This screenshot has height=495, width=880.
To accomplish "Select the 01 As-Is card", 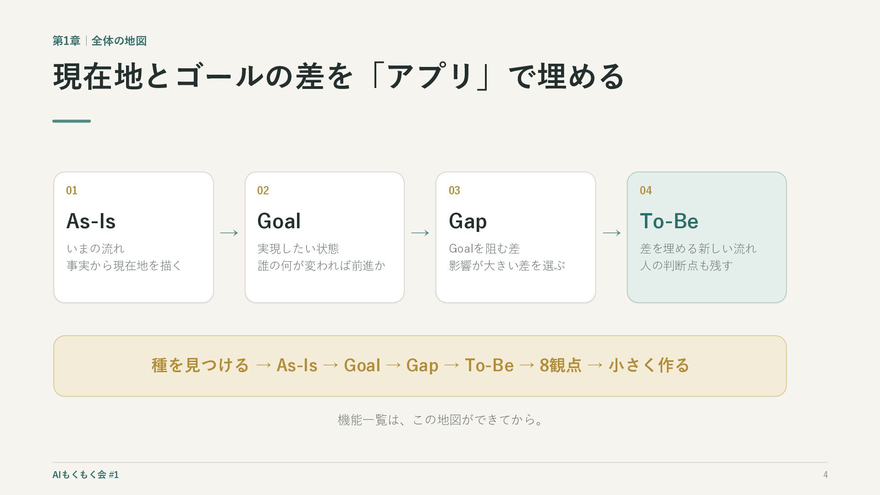I will click(133, 237).
